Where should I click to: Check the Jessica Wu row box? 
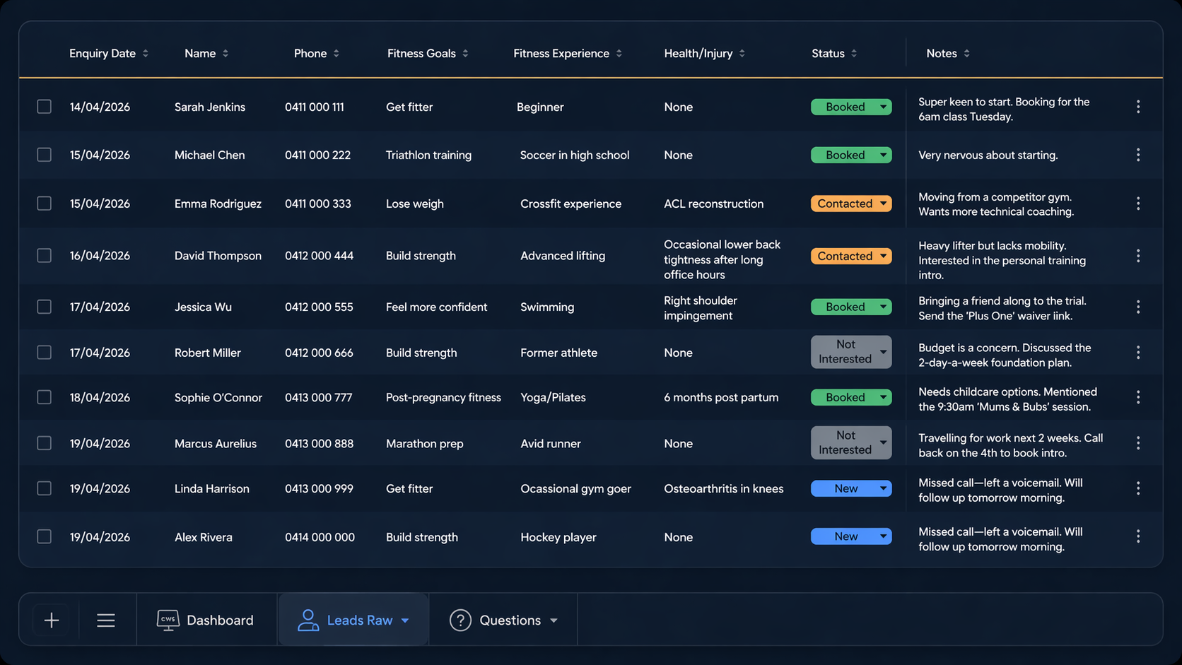(44, 307)
